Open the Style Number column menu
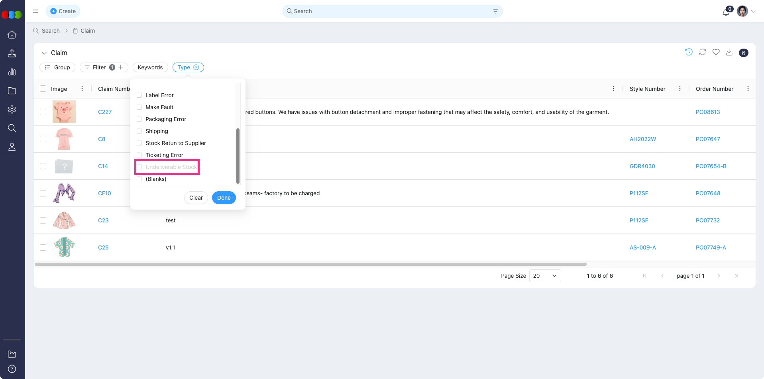The height and width of the screenshot is (379, 764). (680, 89)
